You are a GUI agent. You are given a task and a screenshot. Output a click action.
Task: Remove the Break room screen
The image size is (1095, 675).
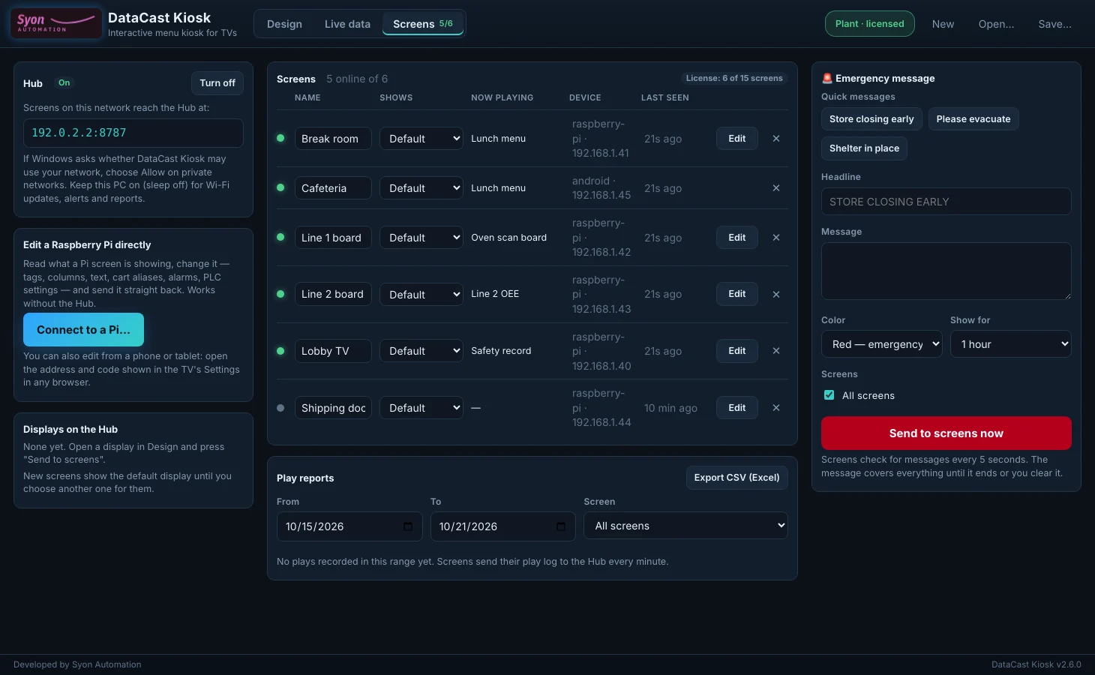coord(776,139)
